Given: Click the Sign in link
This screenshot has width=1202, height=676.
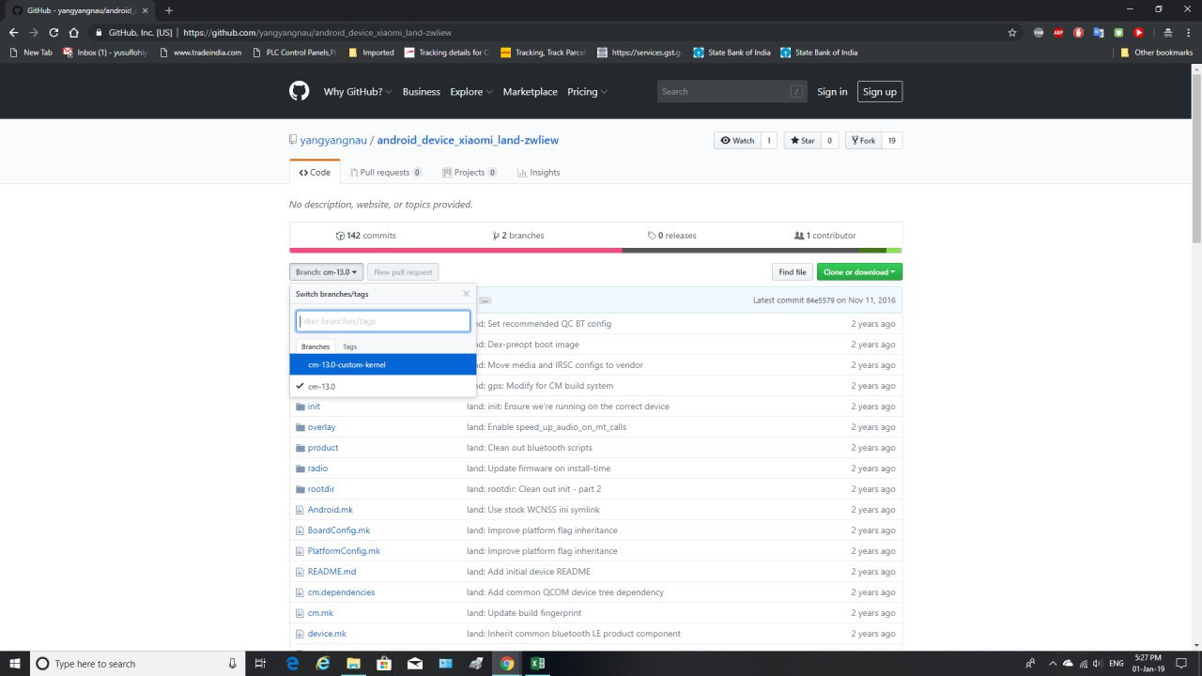Looking at the screenshot, I should click(x=832, y=92).
